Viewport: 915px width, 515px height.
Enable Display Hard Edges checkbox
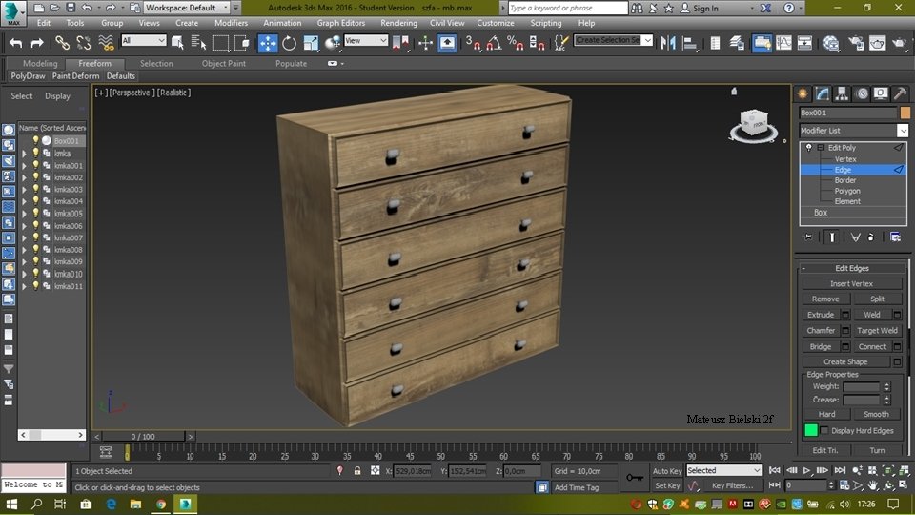[825, 430]
